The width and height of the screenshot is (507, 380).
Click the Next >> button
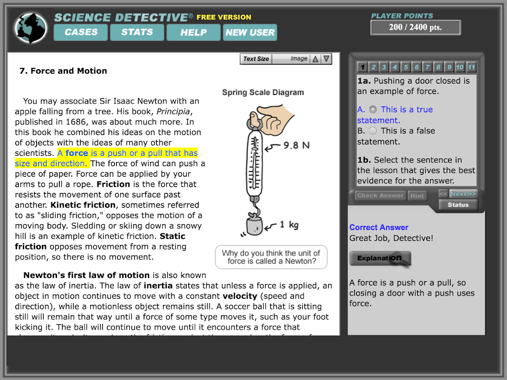pos(463,194)
